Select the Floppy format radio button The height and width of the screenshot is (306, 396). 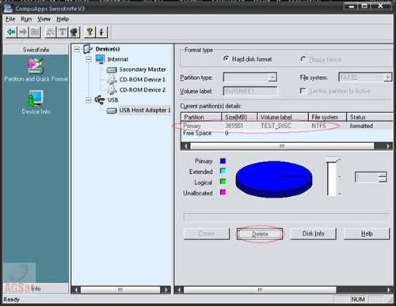[303, 59]
